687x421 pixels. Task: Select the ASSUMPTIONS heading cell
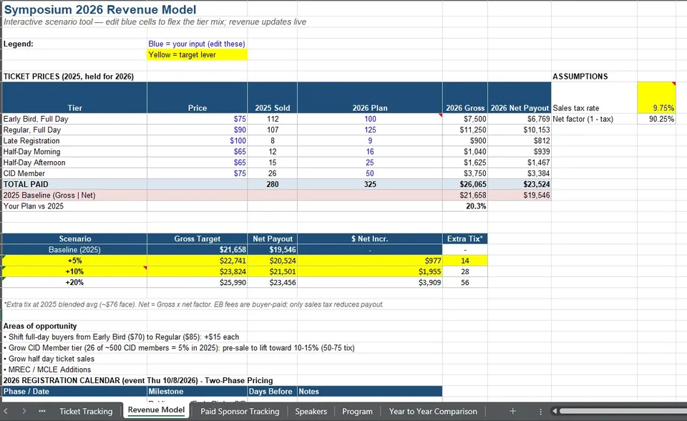tap(594, 77)
